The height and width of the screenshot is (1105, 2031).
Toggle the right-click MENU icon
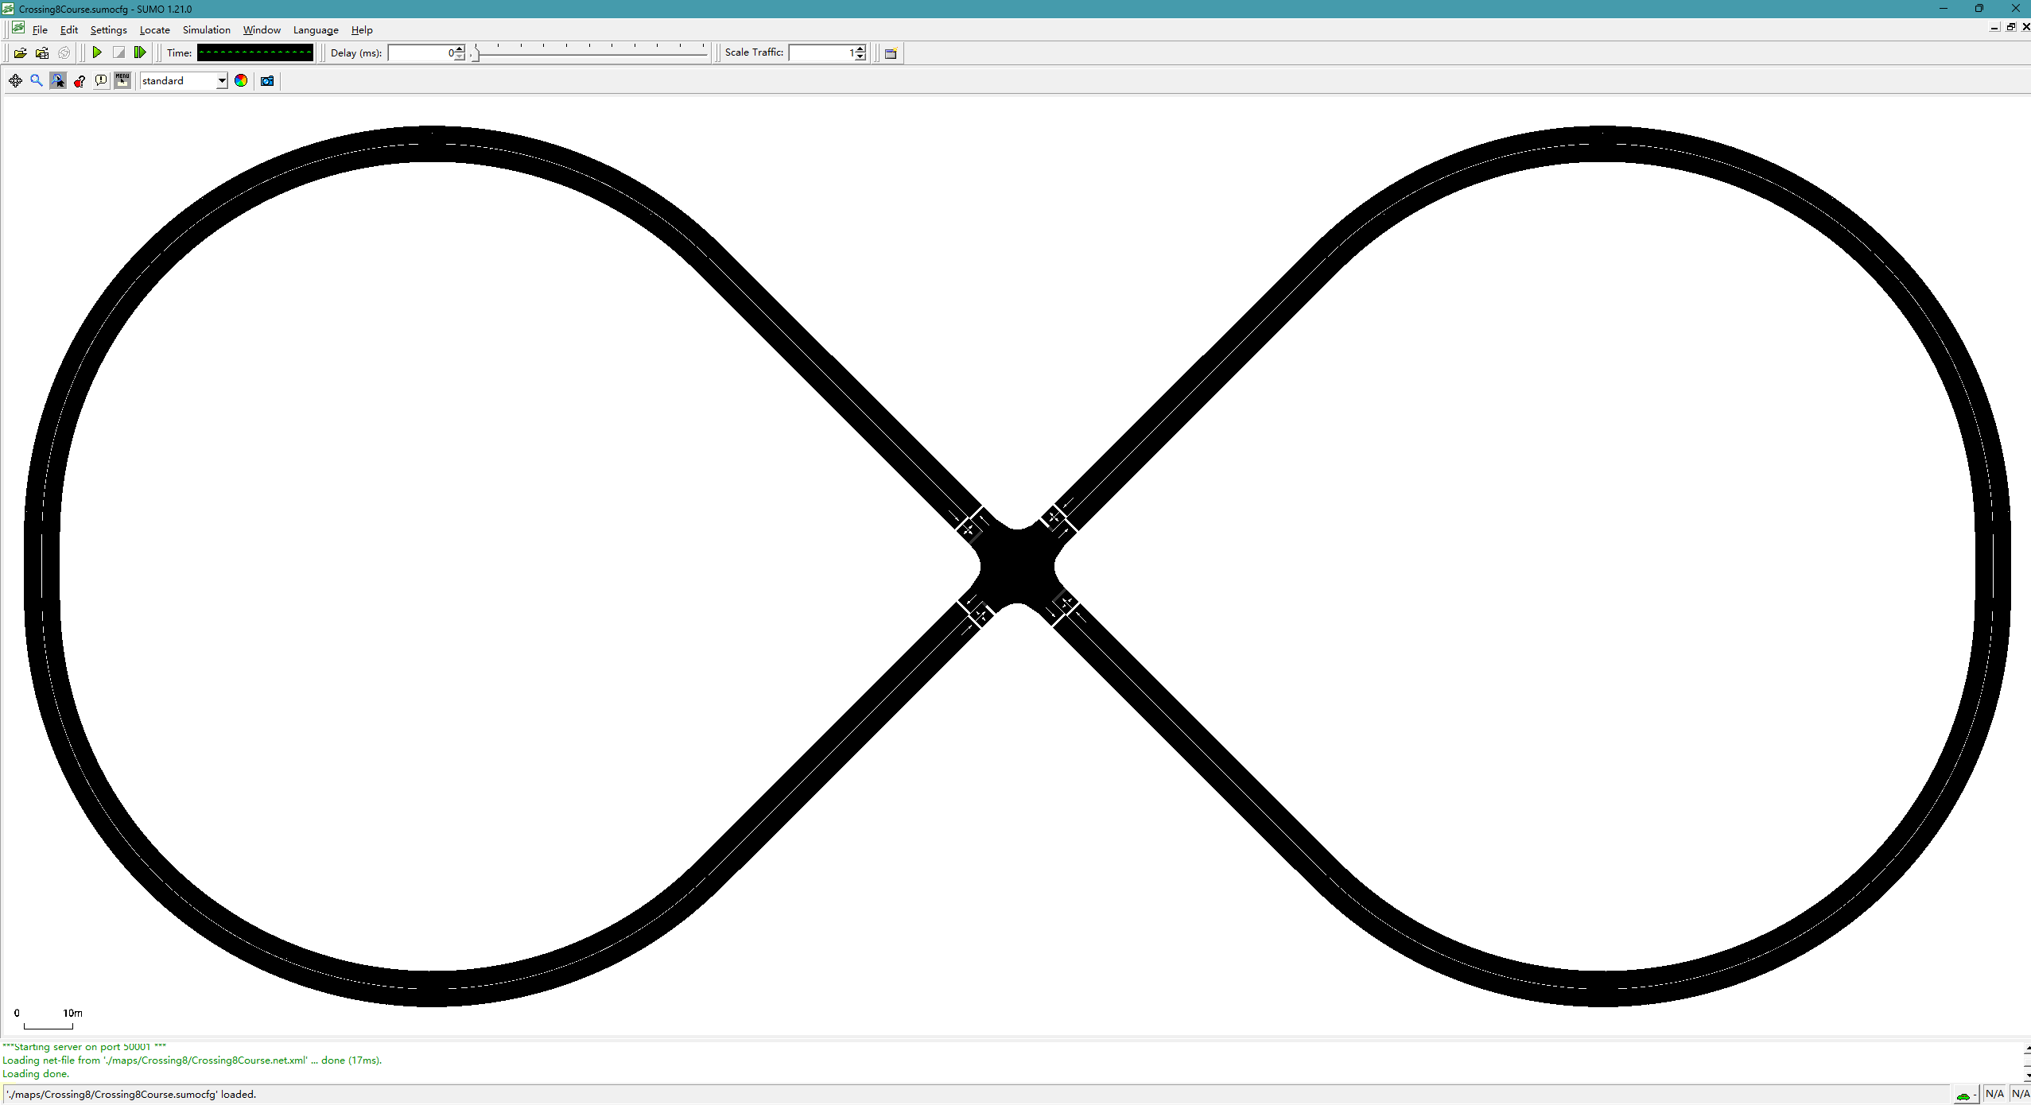coord(122,80)
